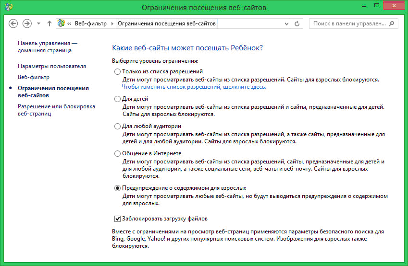
Task: Expand the arrow after Веб-фильтр breadcrumb
Action: coord(112,23)
